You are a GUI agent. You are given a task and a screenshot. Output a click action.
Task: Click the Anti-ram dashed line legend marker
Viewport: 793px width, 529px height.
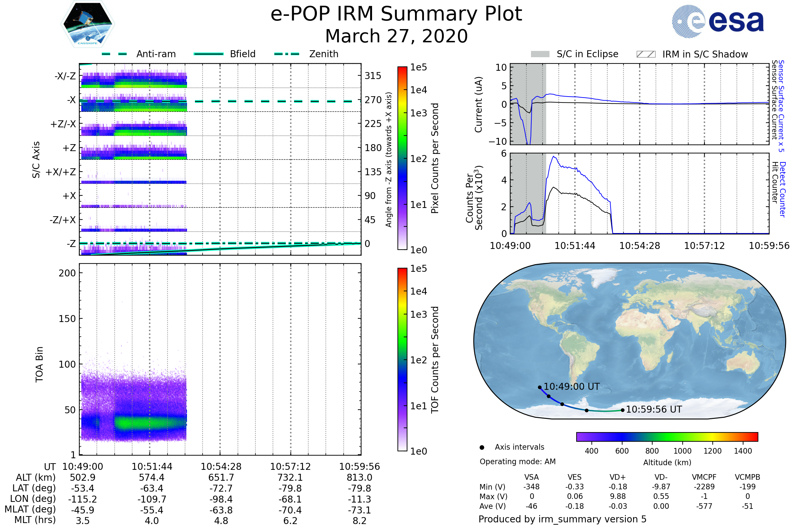click(114, 54)
